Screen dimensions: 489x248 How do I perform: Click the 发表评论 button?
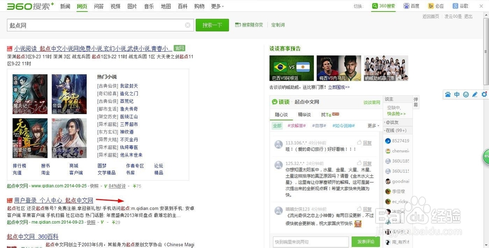pyautogui.click(x=365, y=242)
